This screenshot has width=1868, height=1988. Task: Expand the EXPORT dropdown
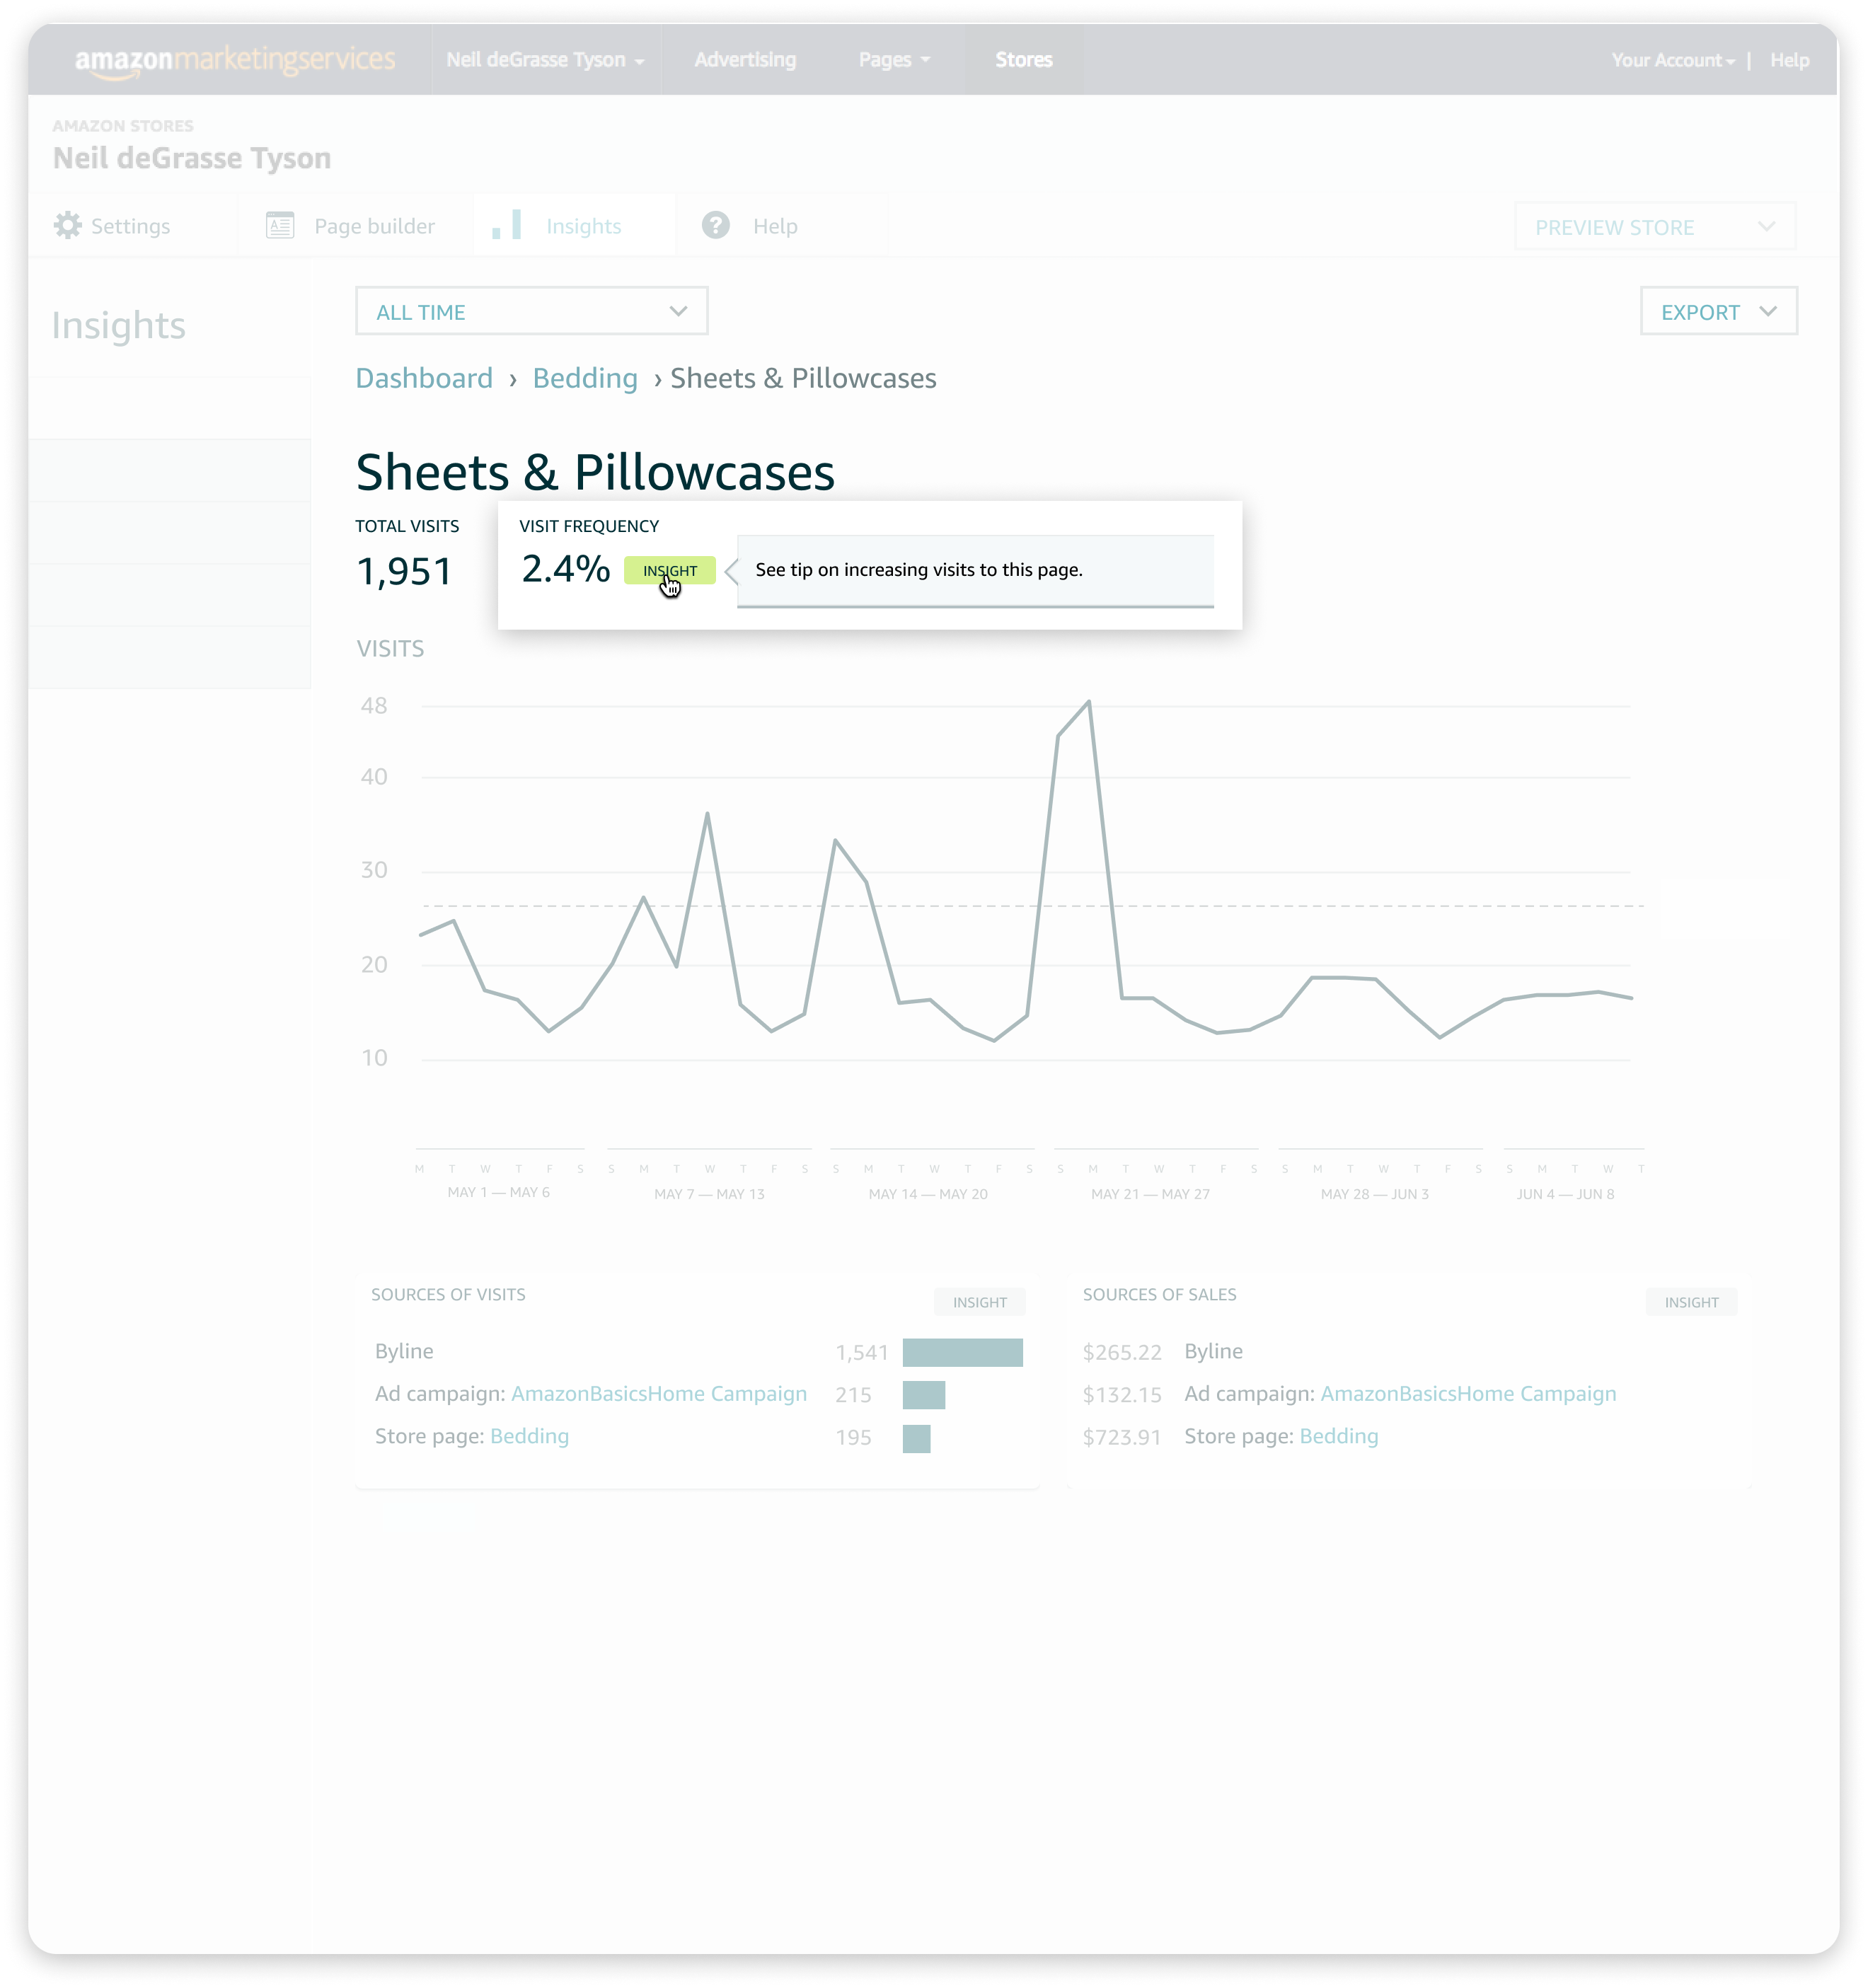[x=1717, y=312]
